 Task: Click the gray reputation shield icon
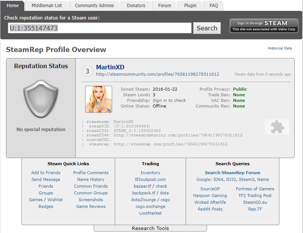click(x=41, y=99)
